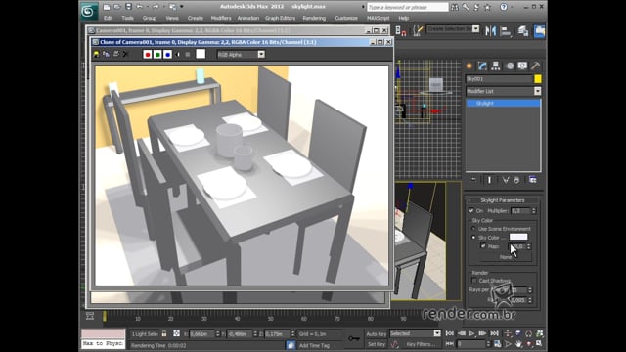Switch to the Modify command panel tab
This screenshot has width=626, height=352.
tap(482, 66)
